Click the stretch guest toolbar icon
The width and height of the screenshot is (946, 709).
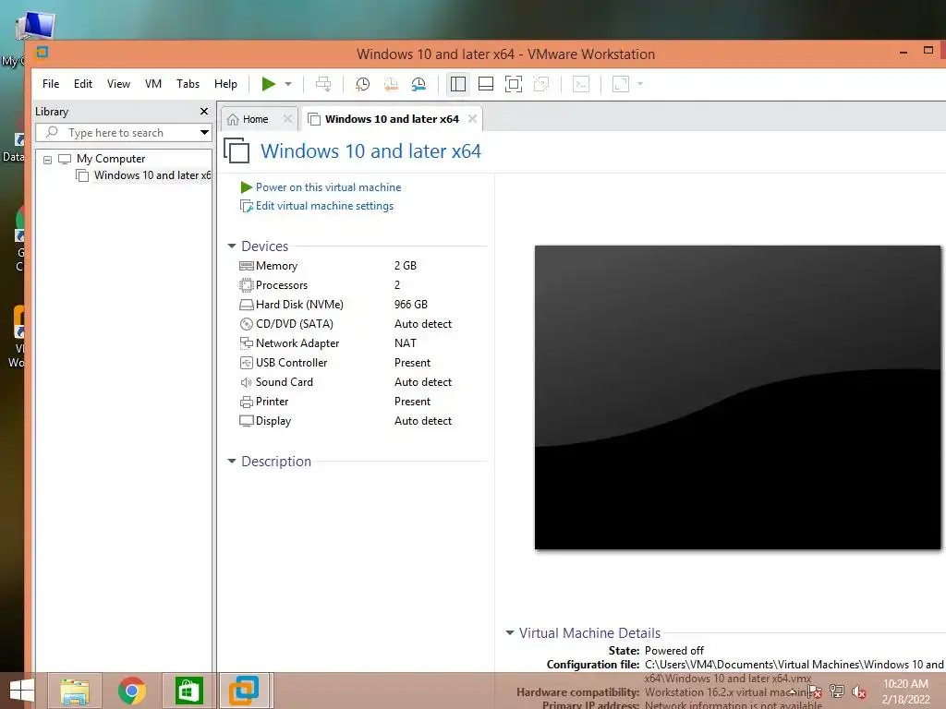(x=621, y=84)
